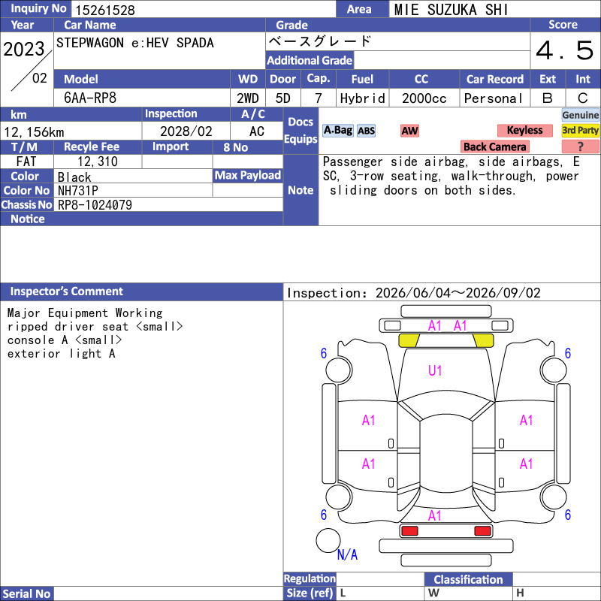The height and width of the screenshot is (601, 601).
Task: Click the 2WD drive value
Action: (248, 98)
